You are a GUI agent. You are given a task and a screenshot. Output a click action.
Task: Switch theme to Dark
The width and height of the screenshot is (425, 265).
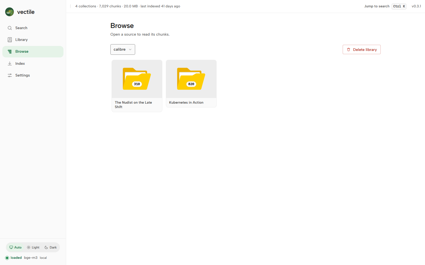[50, 247]
